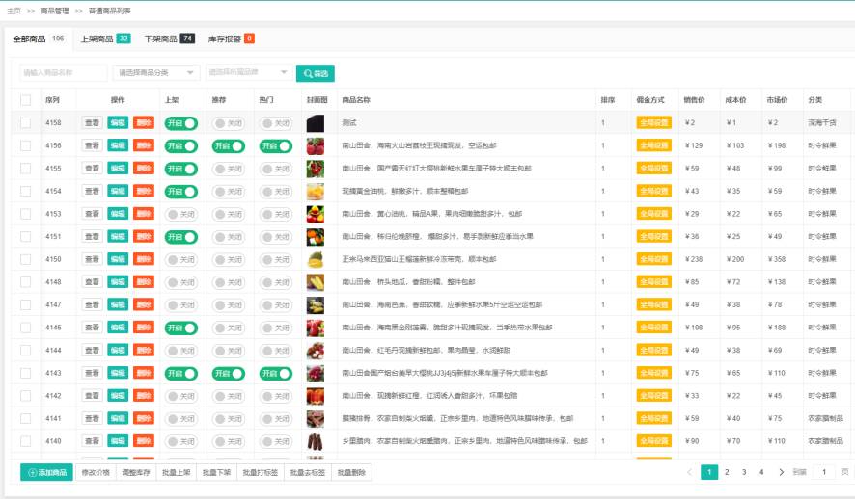855x499 pixels.
Task: Switch to 下架商品 tab
Action: [169, 39]
